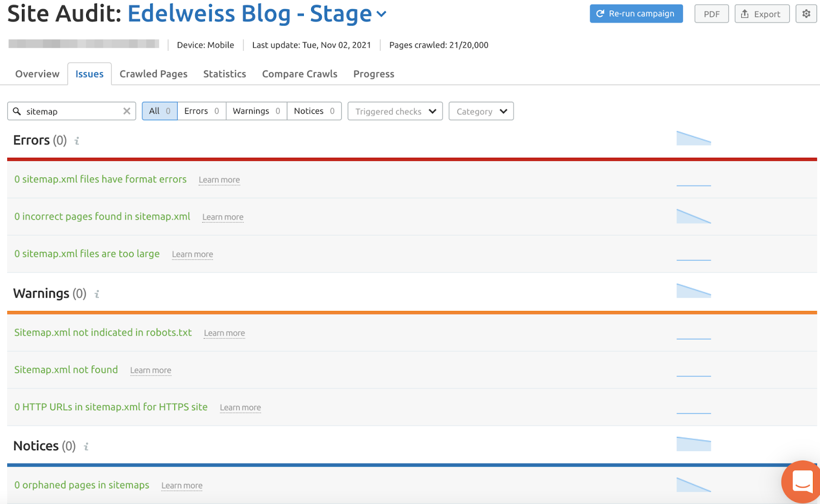Click Learn more for Sitemap.xml not found

(151, 370)
